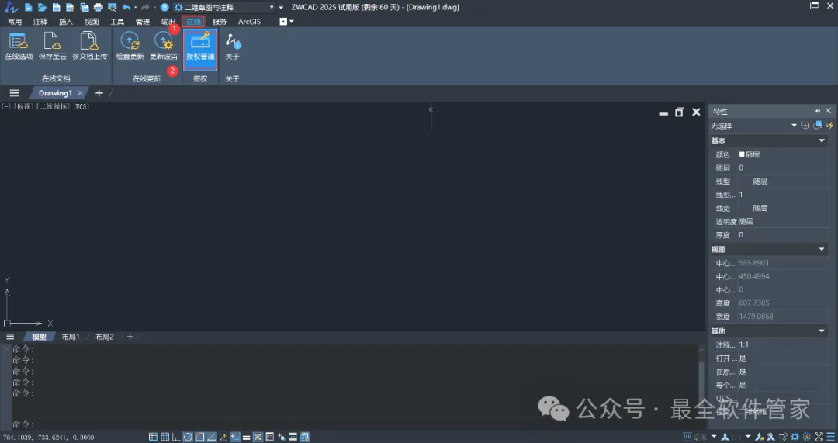The image size is (838, 443).
Task: Collapse the 视图 section in the properties panel
Action: tap(822, 250)
